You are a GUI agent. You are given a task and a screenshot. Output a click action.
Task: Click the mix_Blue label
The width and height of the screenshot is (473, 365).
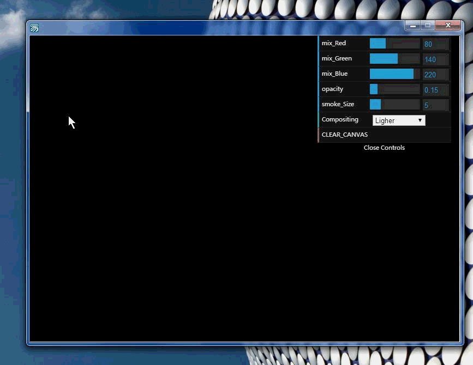(334, 74)
